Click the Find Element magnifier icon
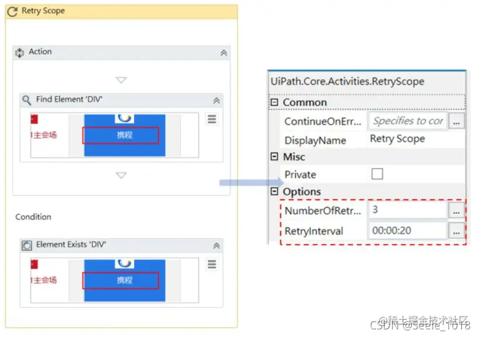 click(x=27, y=100)
